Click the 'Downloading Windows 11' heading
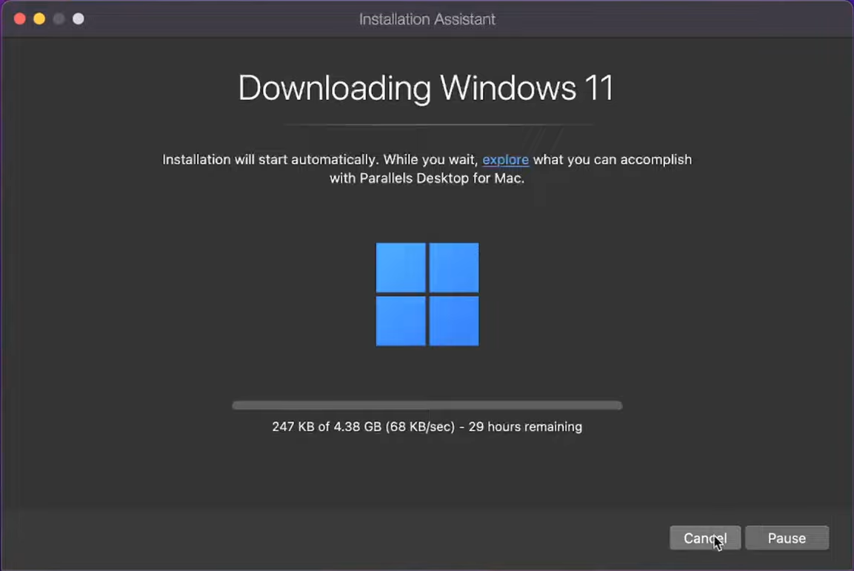Image resolution: width=854 pixels, height=571 pixels. point(427,87)
